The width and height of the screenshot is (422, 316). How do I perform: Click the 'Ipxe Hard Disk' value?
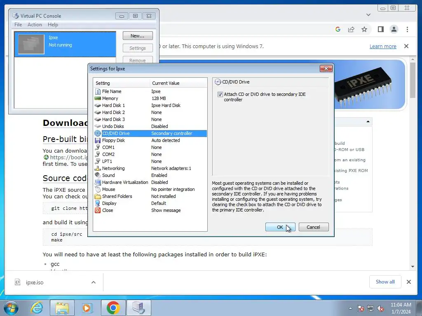[x=166, y=105]
